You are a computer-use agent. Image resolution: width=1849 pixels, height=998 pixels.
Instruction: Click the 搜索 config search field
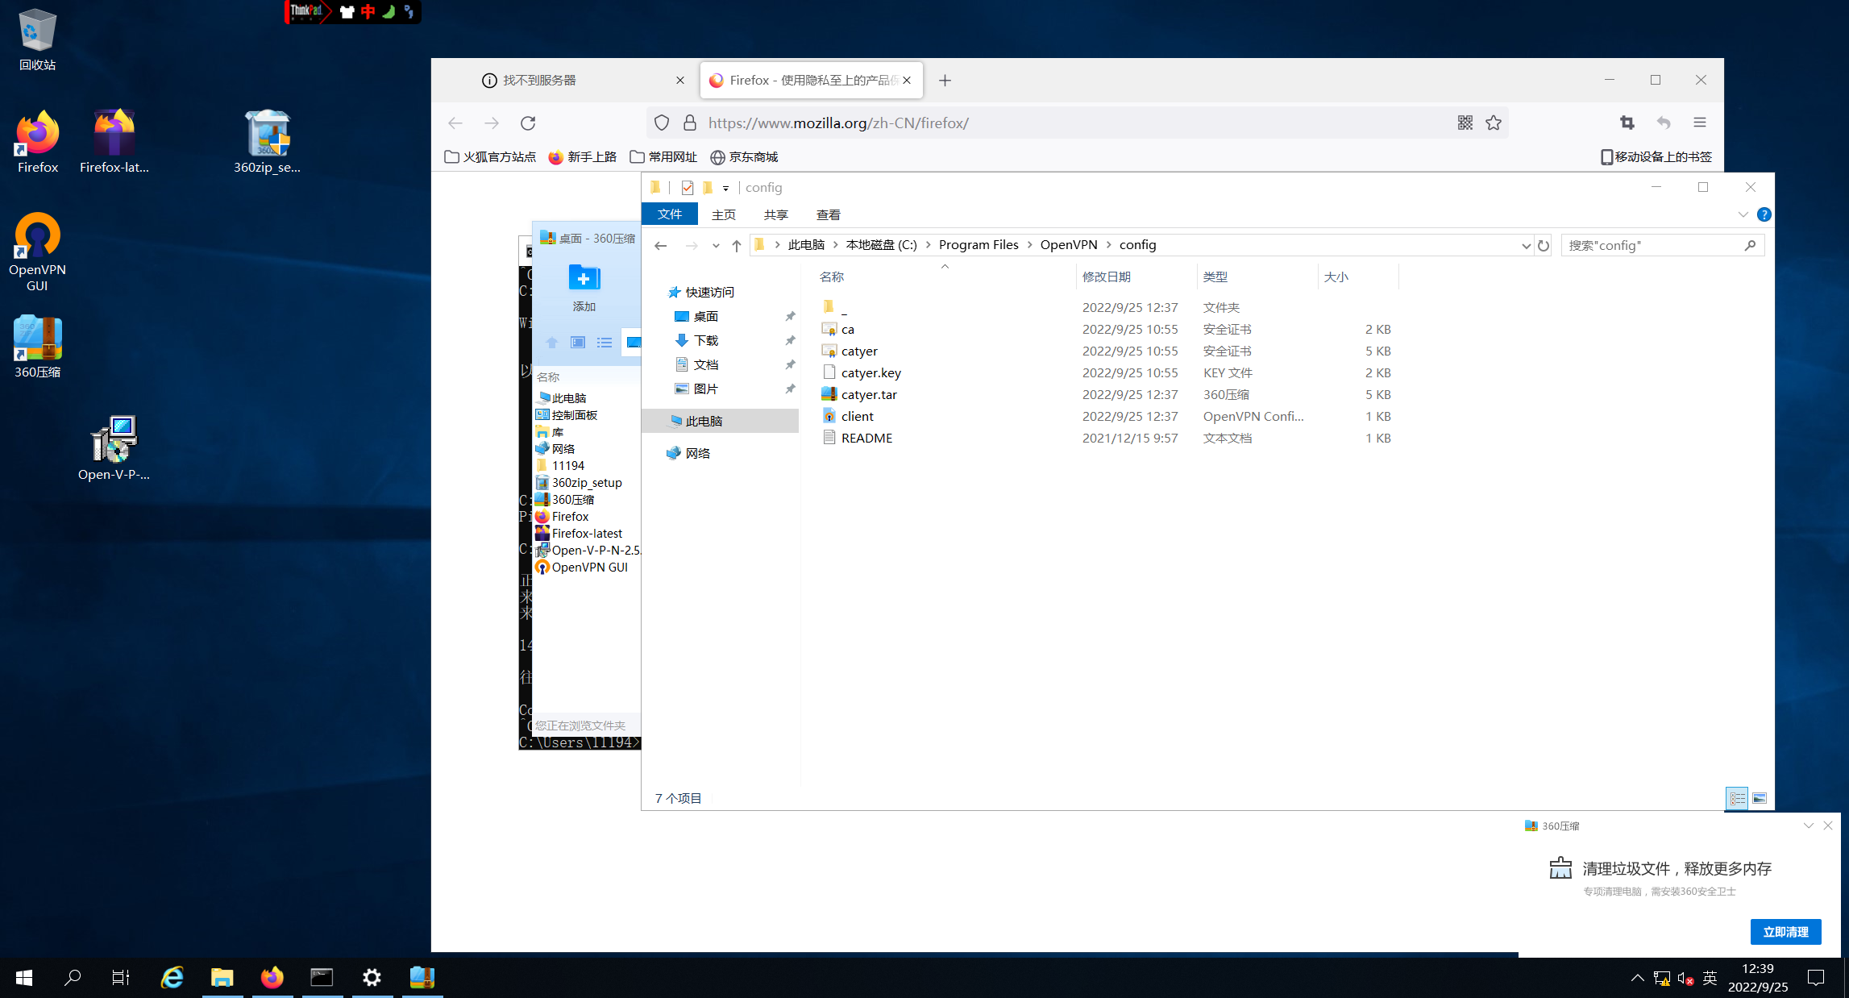1652,245
